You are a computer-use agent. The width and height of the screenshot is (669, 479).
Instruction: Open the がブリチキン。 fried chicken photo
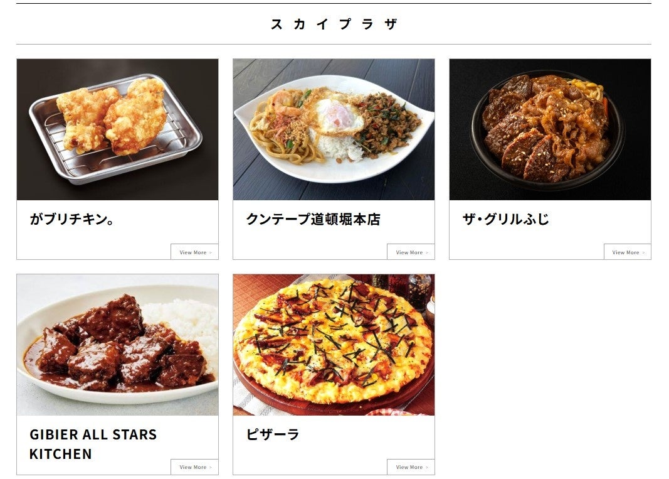tap(117, 129)
